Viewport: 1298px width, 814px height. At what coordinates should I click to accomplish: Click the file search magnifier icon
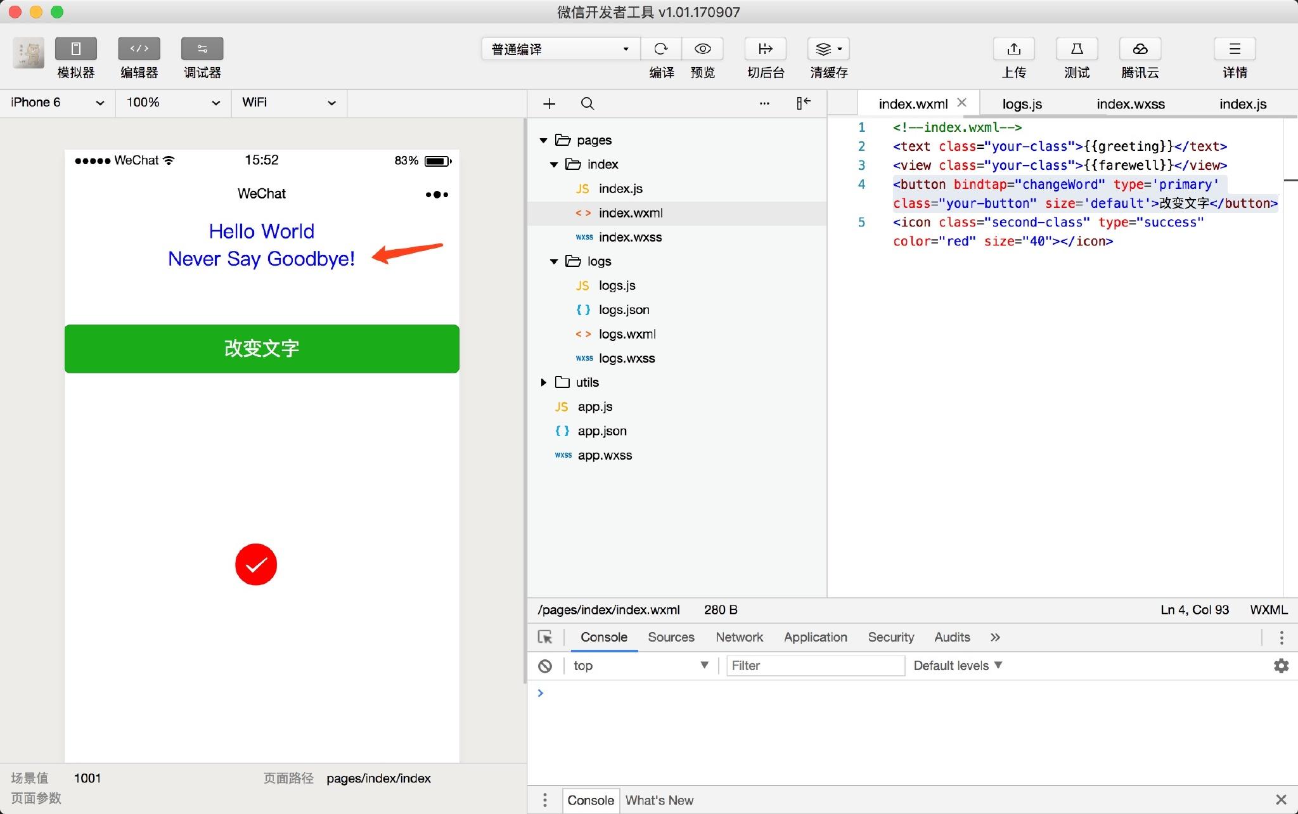pyautogui.click(x=588, y=103)
